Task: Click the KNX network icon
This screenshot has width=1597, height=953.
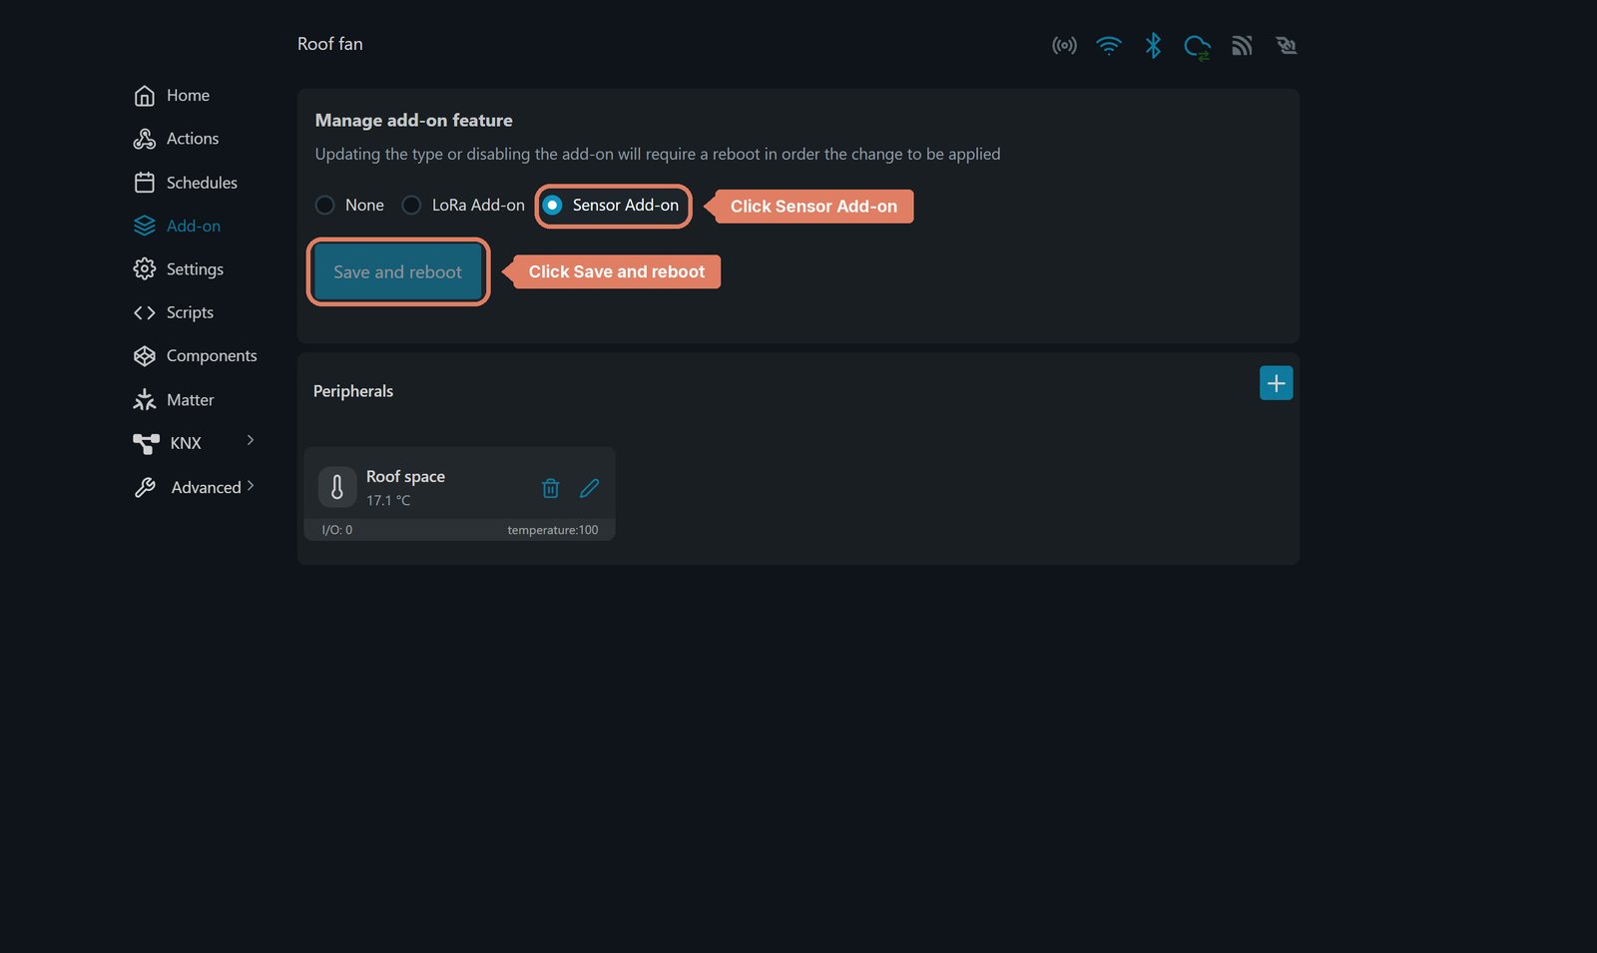Action: tap(146, 444)
